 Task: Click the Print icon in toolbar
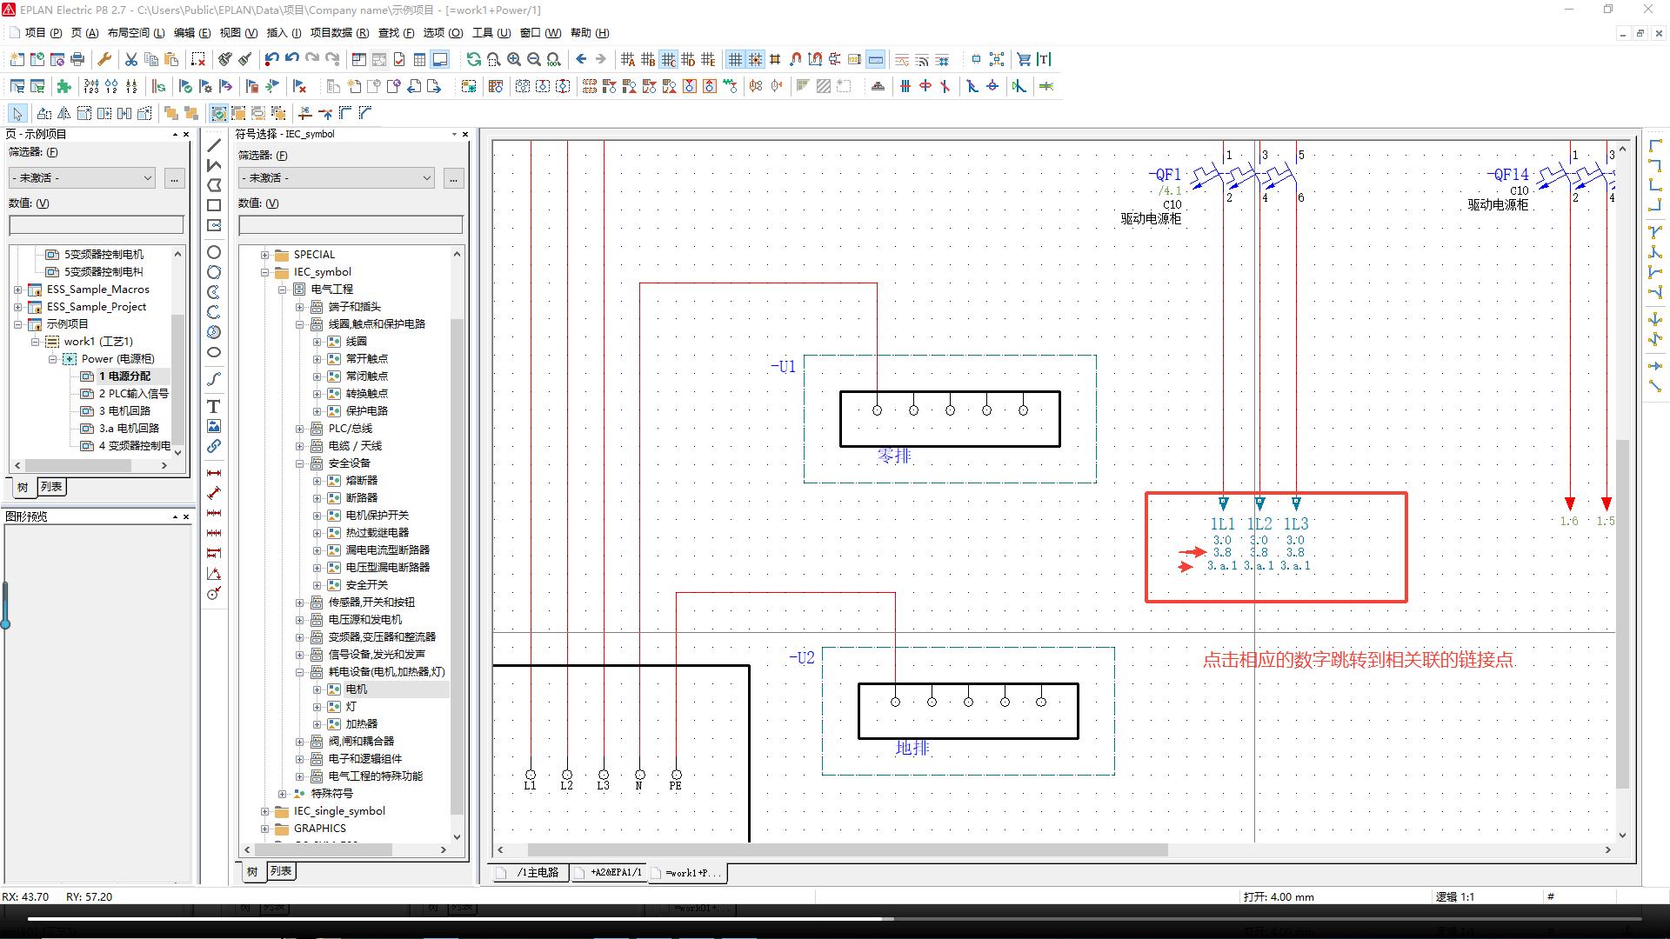pos(77,59)
